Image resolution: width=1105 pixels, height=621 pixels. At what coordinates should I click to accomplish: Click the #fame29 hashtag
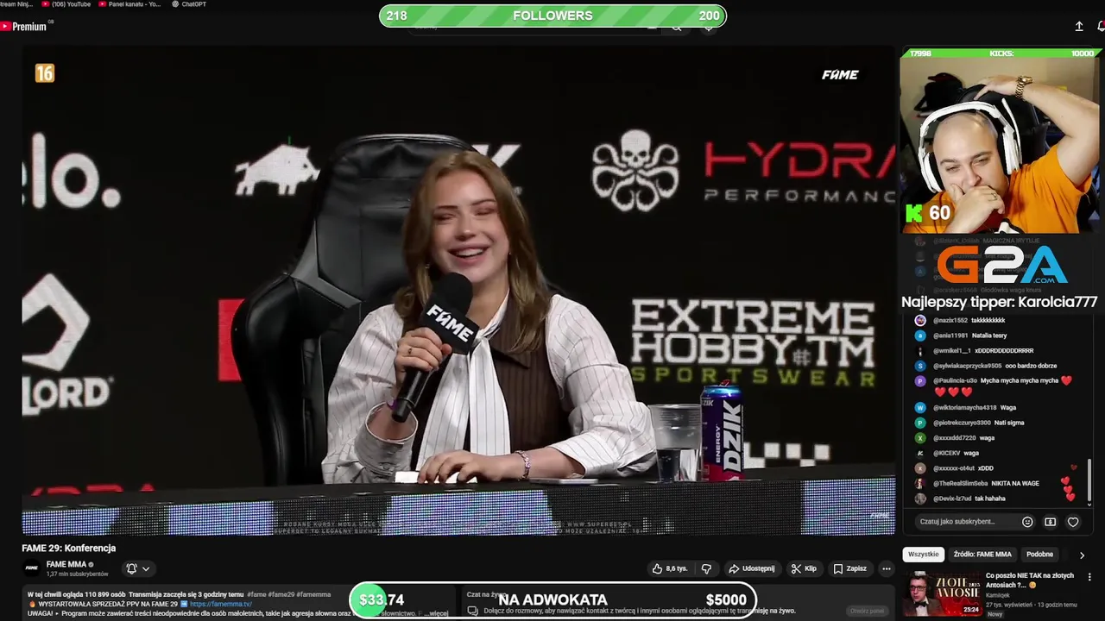[x=281, y=594]
